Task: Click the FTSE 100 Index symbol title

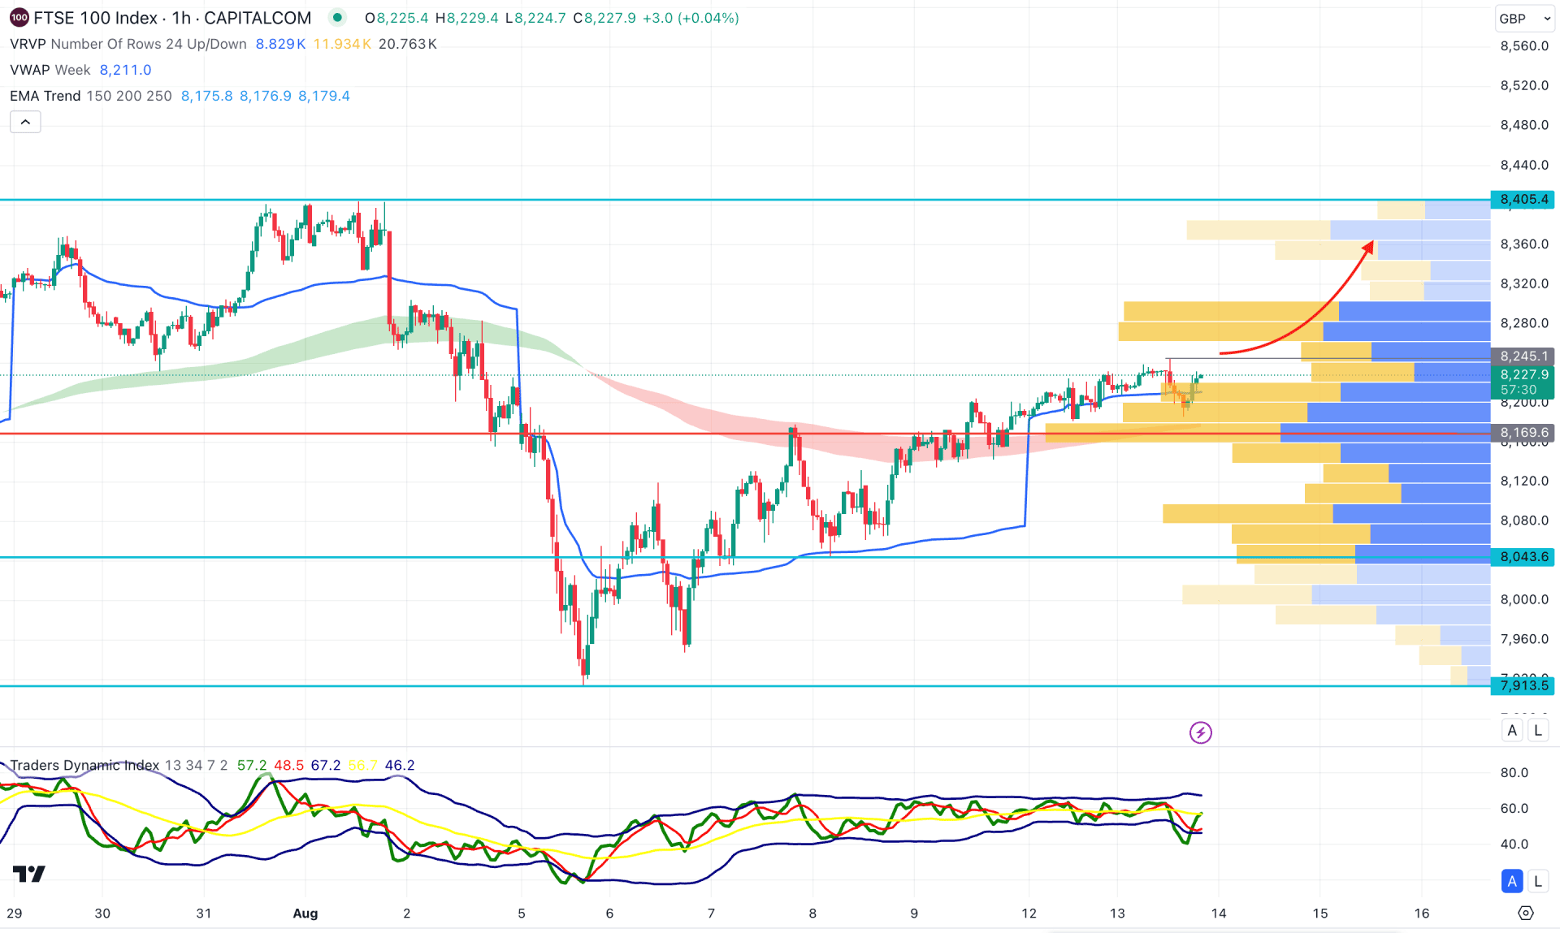Action: (x=172, y=18)
